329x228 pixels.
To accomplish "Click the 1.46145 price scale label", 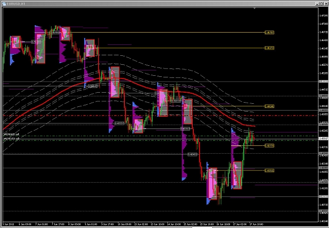I will click(x=323, y=48).
